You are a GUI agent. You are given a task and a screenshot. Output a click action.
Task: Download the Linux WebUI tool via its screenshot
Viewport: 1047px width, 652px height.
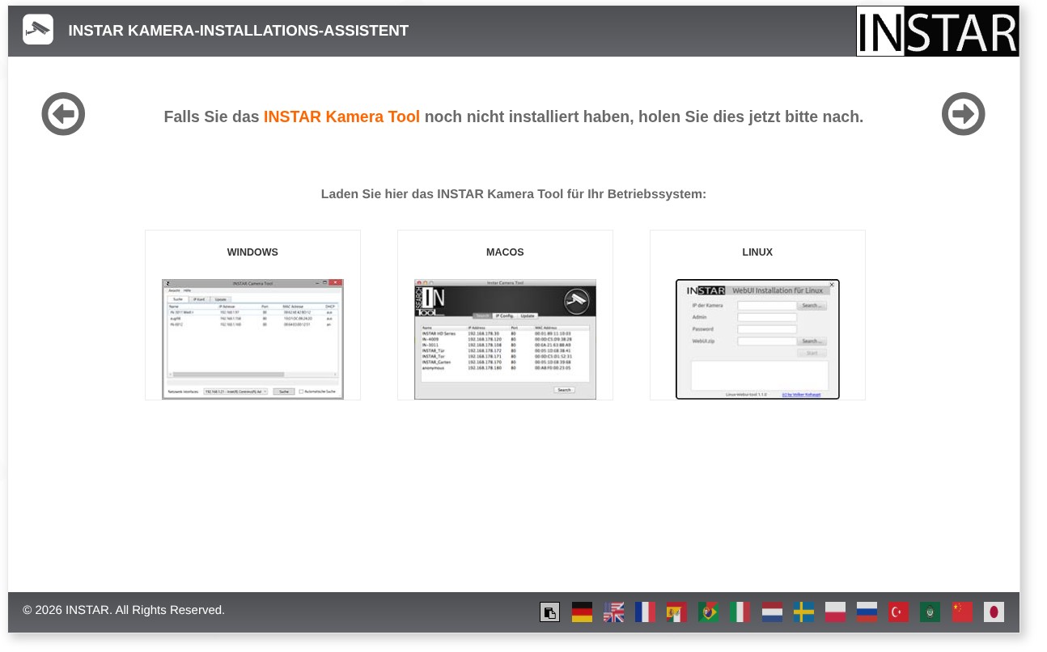coord(757,339)
